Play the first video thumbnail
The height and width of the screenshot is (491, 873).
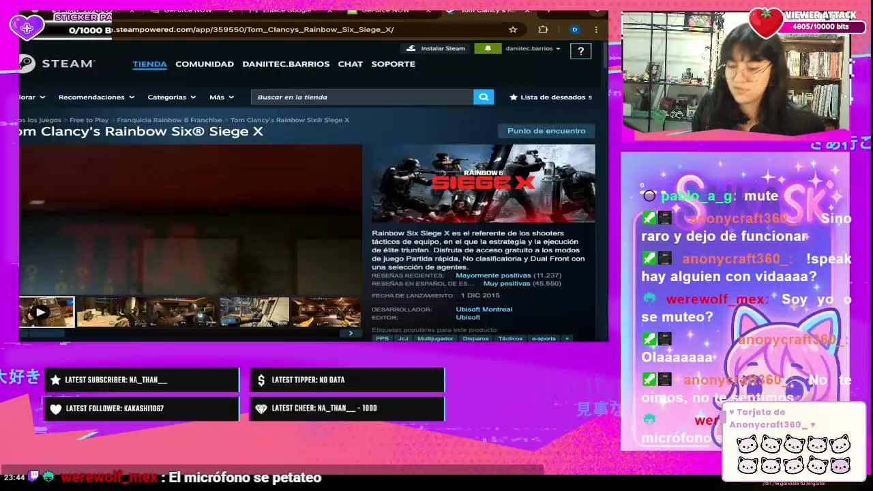[46, 312]
